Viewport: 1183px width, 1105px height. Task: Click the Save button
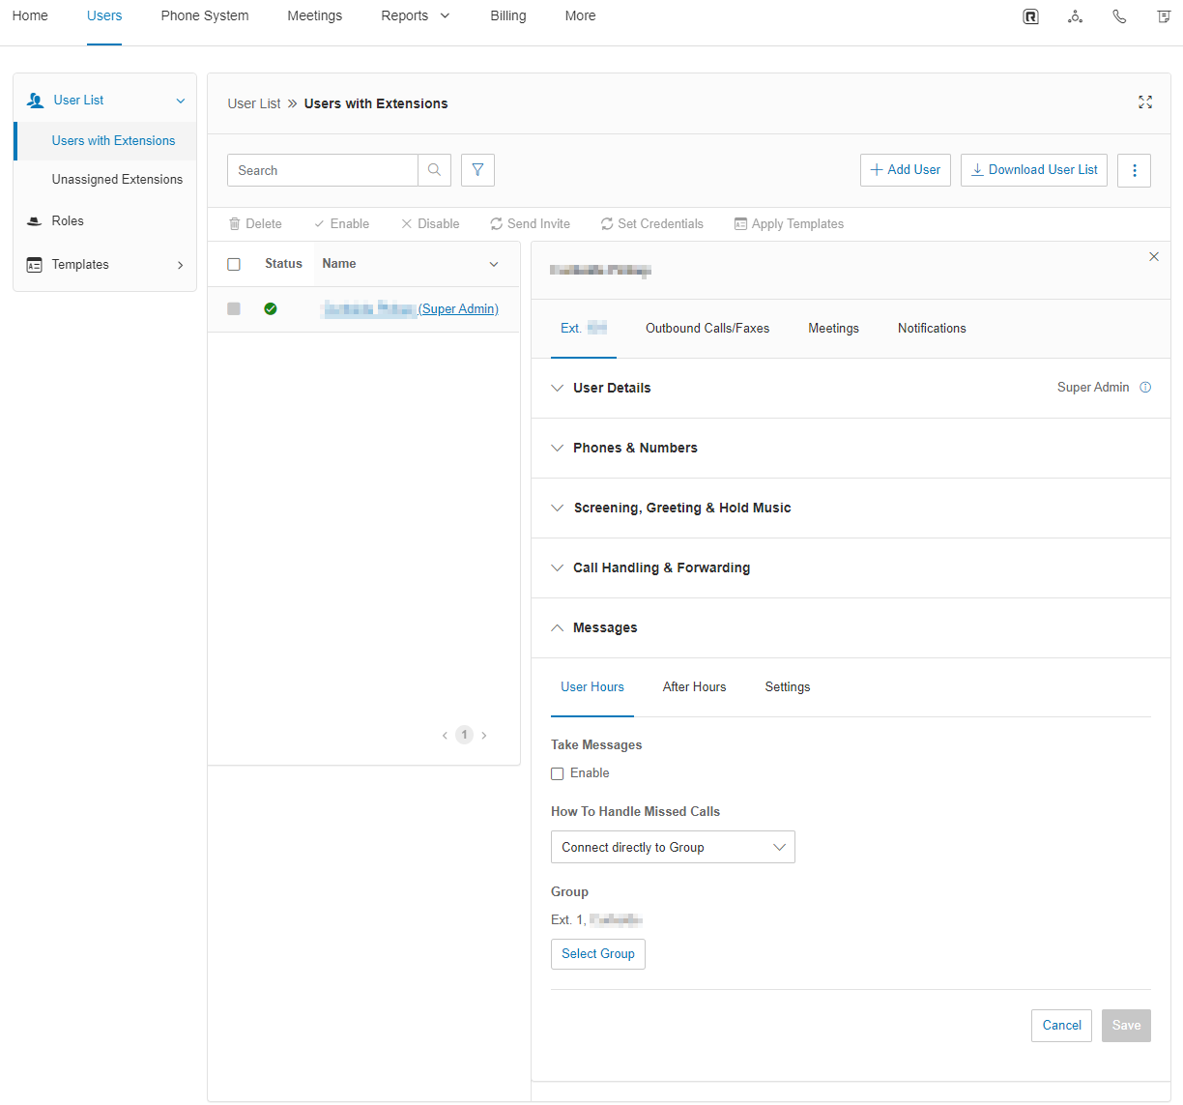coord(1126,1026)
